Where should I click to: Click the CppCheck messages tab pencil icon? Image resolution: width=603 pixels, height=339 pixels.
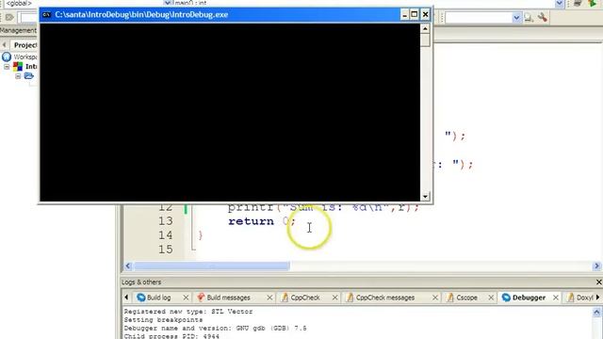[350, 298]
